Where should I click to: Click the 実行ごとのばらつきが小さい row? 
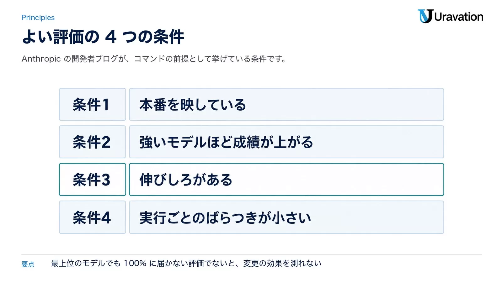coord(286,217)
